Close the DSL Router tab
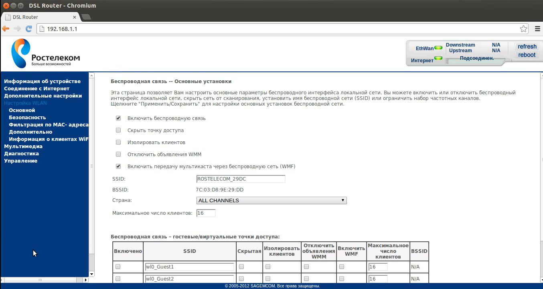Screen dimensions: 543x289 click(x=75, y=17)
